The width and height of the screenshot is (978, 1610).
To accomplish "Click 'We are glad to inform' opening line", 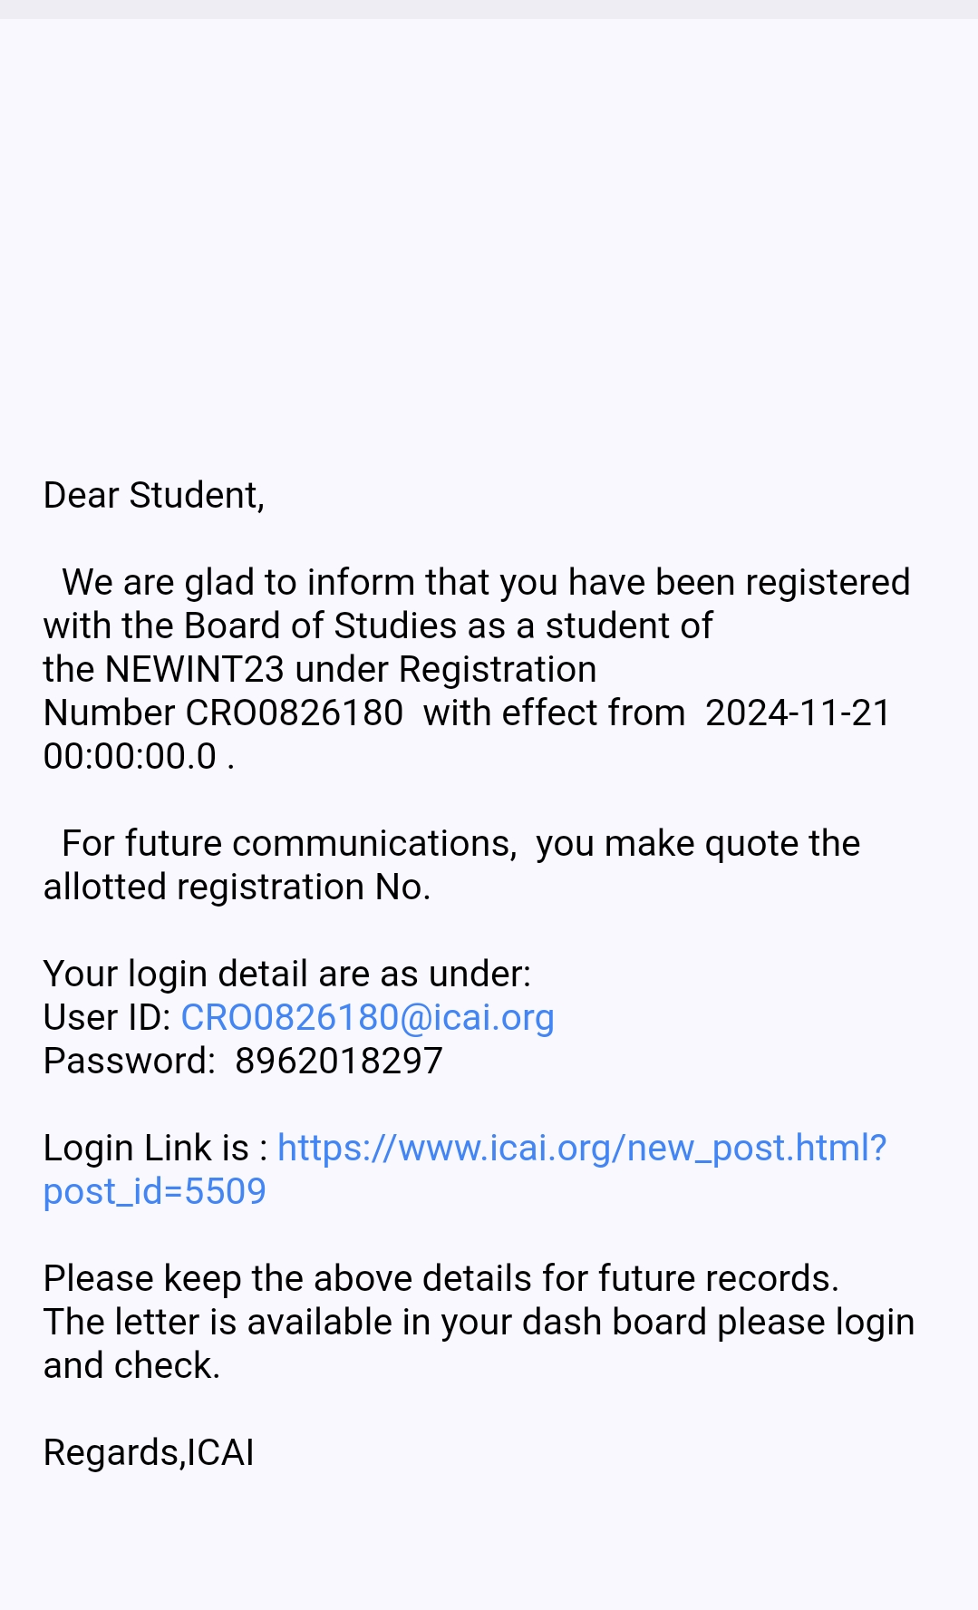I will [486, 582].
